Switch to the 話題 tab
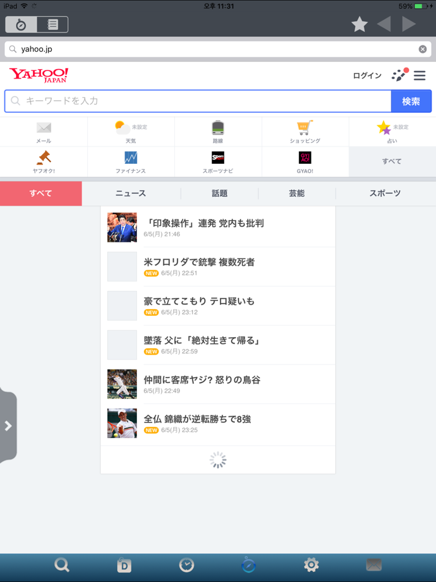Viewport: 436px width, 582px height. pyautogui.click(x=219, y=193)
